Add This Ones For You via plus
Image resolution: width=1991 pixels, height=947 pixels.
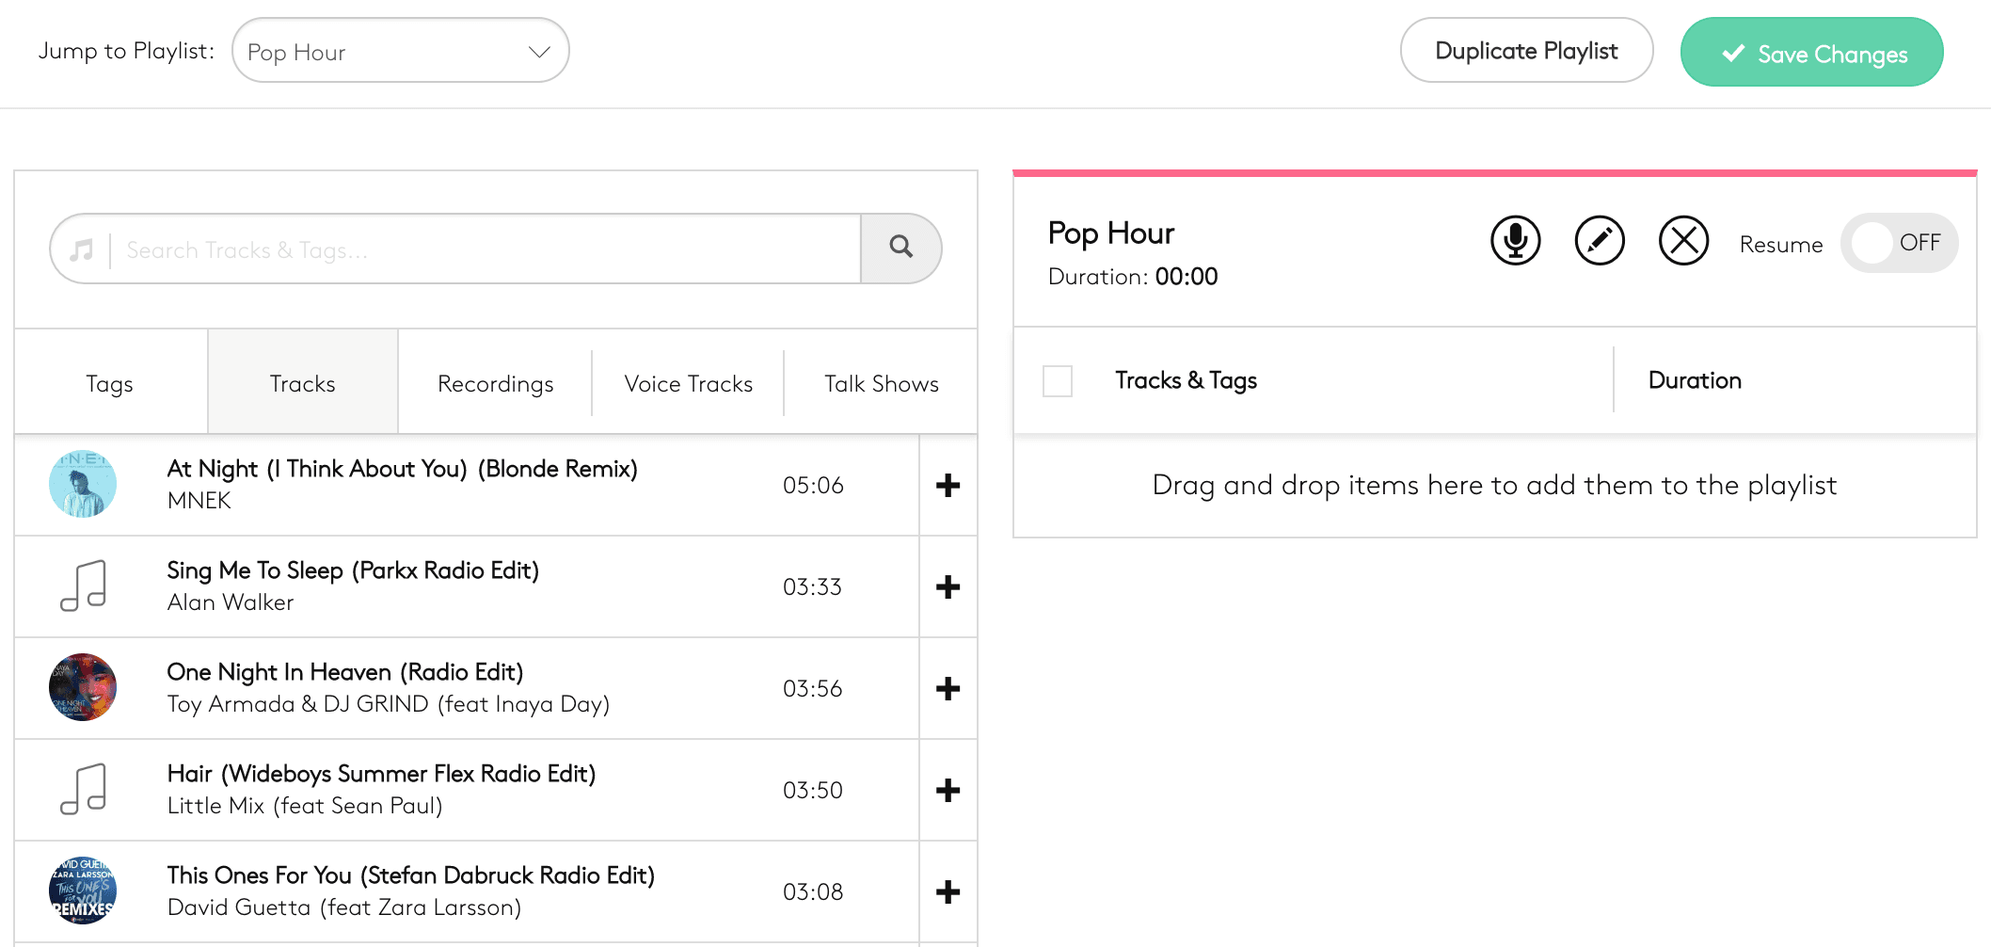948,892
